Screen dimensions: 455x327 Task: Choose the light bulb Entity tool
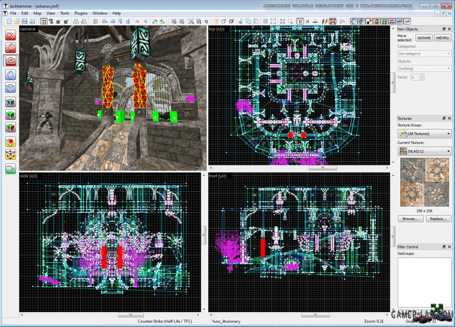point(11,75)
